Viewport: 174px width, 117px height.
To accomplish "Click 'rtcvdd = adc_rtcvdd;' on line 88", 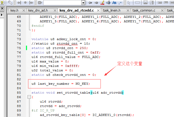I will coord(61,106).
